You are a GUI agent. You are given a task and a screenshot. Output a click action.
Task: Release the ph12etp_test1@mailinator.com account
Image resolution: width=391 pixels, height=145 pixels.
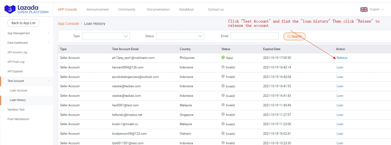[342, 58]
